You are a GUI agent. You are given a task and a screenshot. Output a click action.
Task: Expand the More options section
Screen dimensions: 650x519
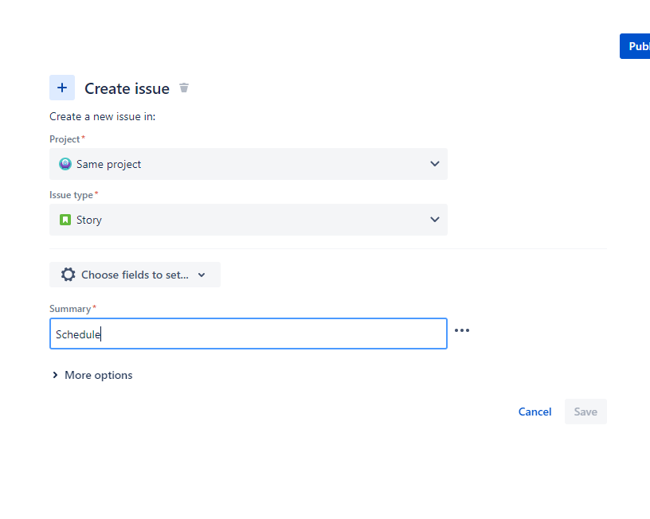[x=98, y=375]
